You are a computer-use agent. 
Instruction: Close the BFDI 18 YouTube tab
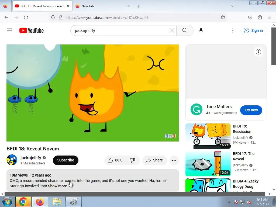(x=68, y=6)
